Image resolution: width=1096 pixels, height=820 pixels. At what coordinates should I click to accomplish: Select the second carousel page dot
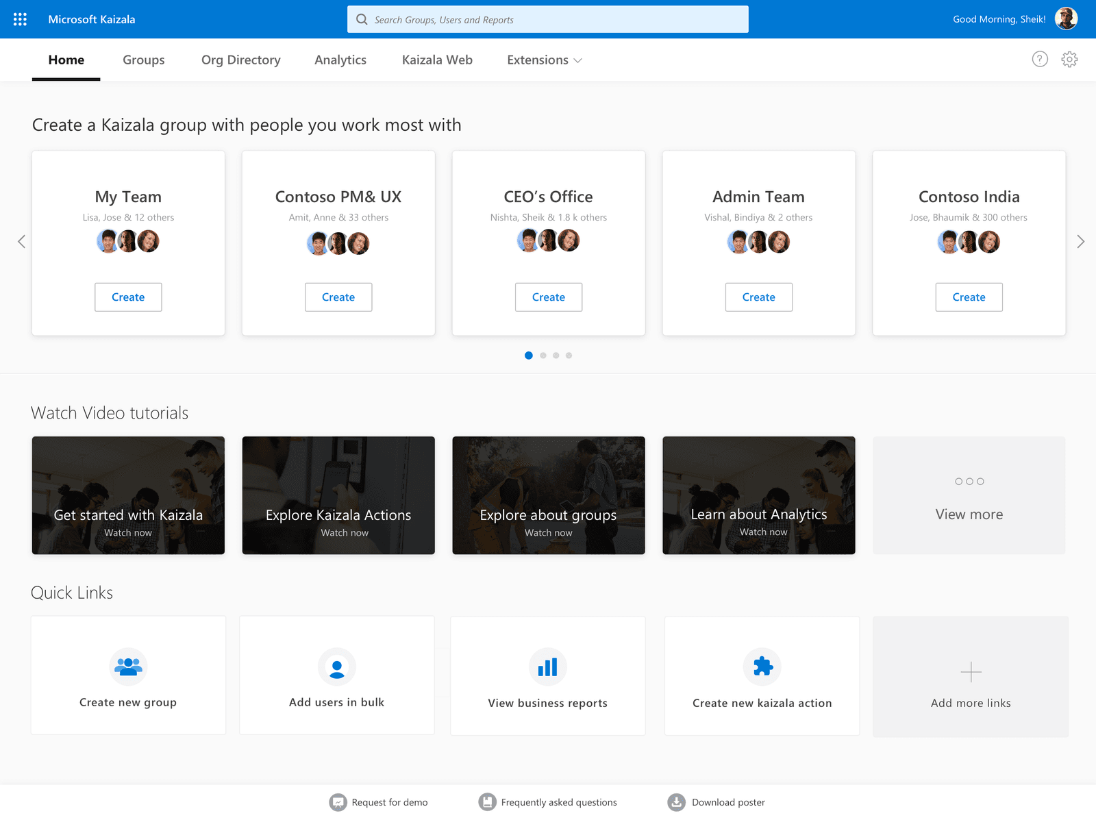pos(543,356)
